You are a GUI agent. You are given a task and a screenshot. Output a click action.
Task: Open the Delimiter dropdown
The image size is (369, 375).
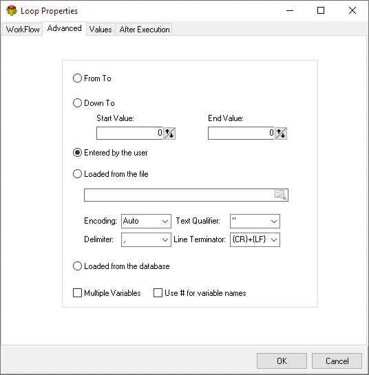click(146, 239)
